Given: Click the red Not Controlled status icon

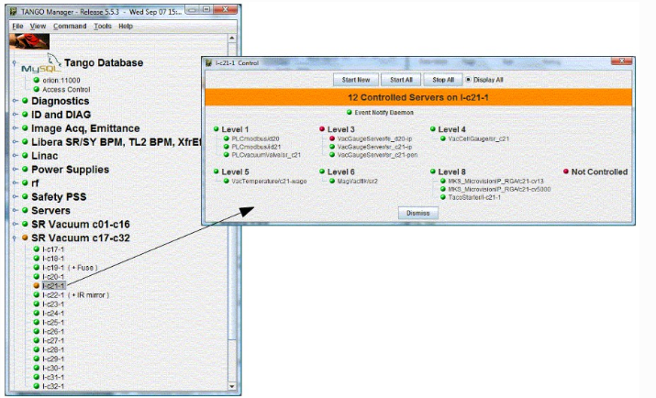Looking at the screenshot, I should pyautogui.click(x=566, y=171).
